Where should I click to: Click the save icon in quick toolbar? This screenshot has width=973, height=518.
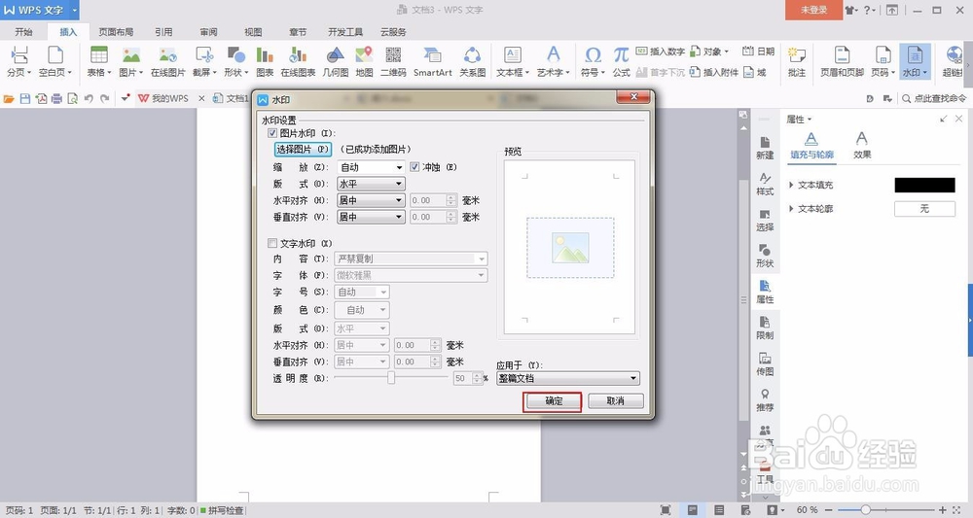tap(25, 98)
